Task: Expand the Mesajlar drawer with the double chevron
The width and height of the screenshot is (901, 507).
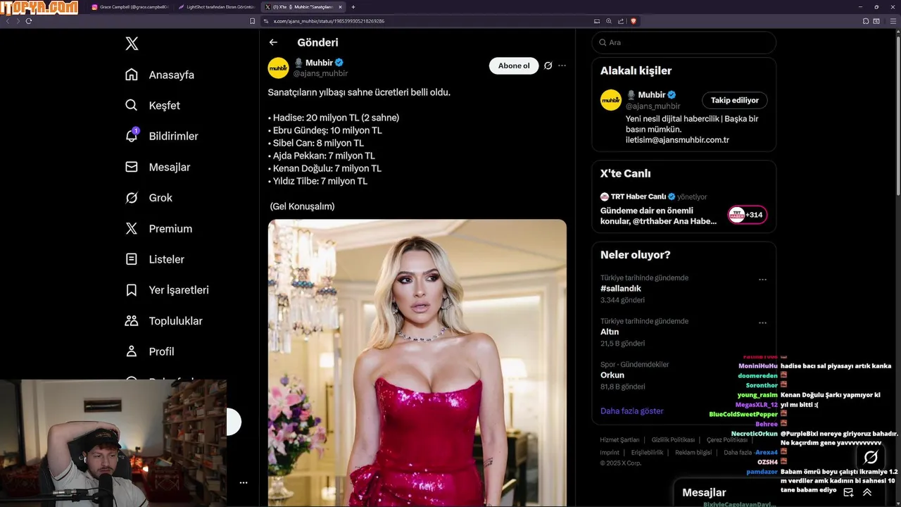Action: pos(867,492)
